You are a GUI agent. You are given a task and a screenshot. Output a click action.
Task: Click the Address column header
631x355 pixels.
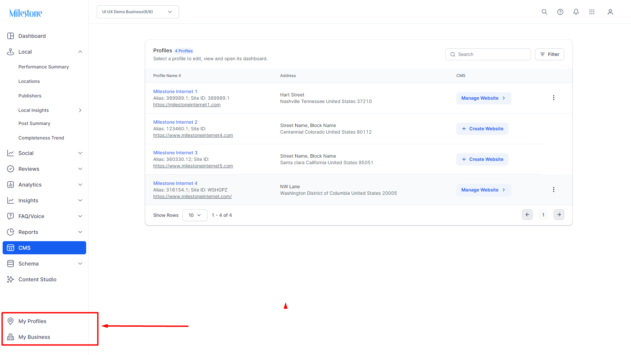288,76
